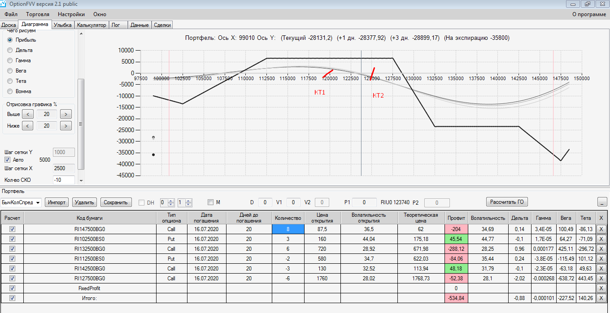Image resolution: width=610 pixels, height=313 pixels.
Task: Switch to the Данные tab
Action: (139, 25)
